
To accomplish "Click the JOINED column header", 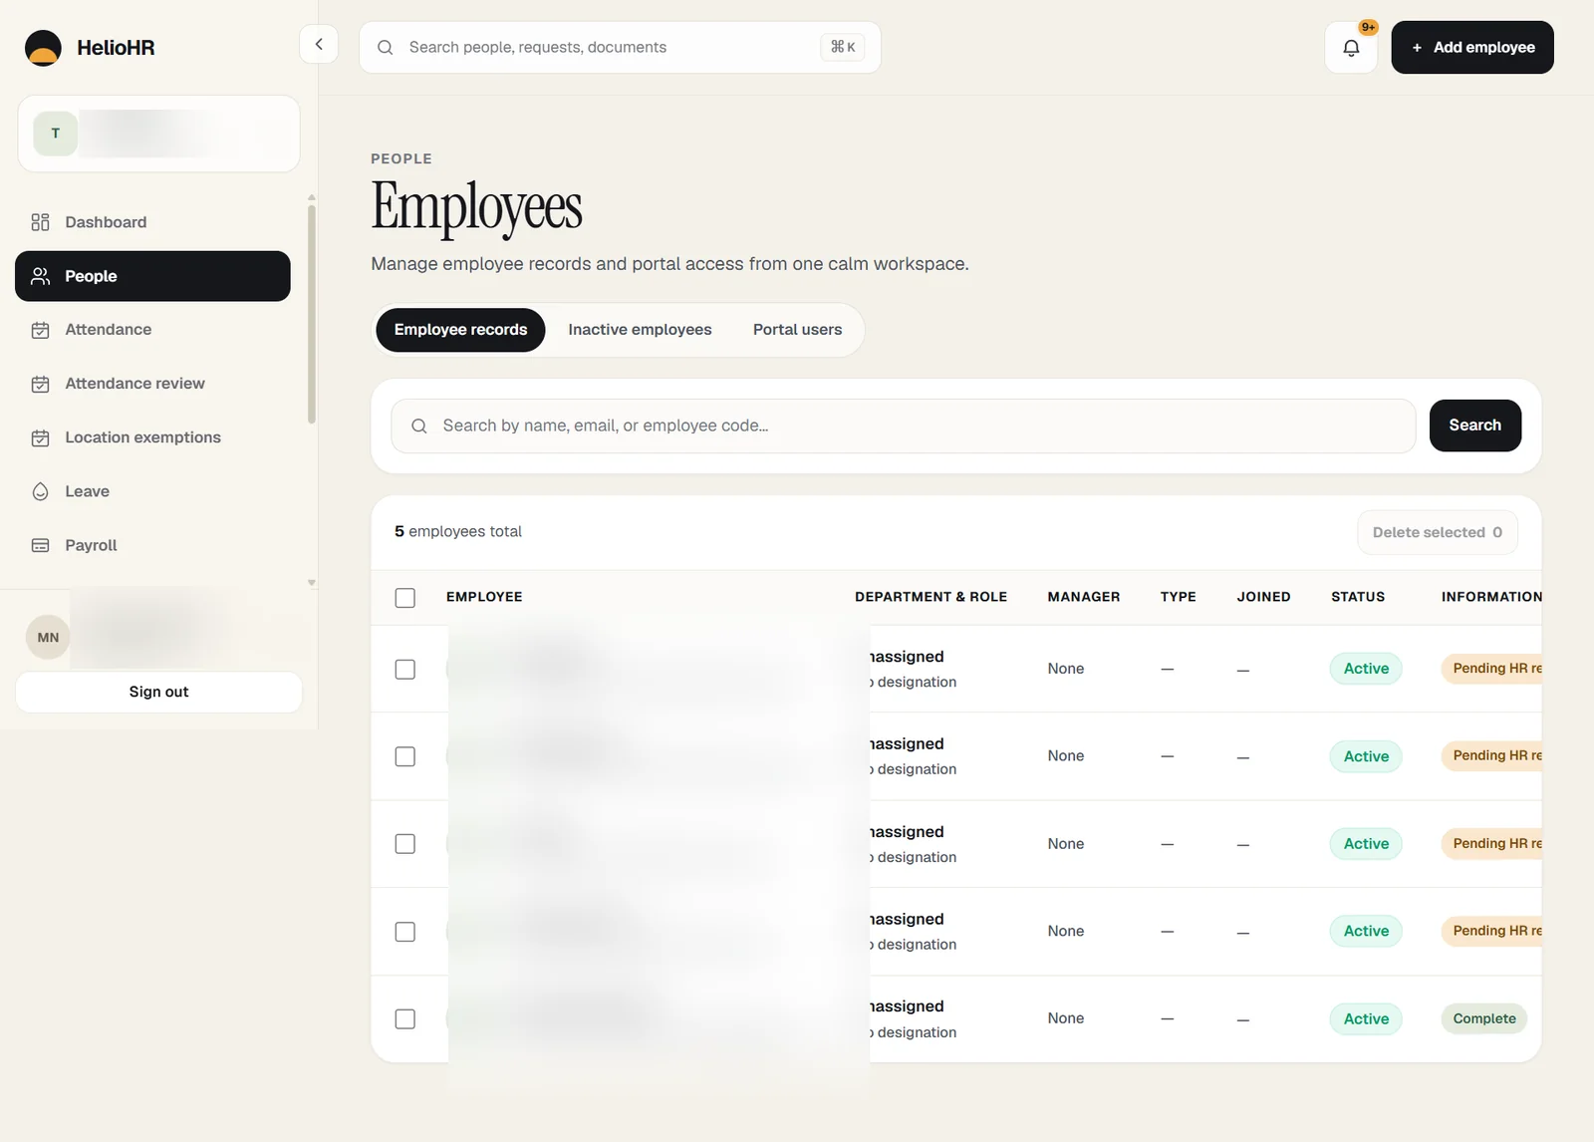I will pyautogui.click(x=1263, y=597).
